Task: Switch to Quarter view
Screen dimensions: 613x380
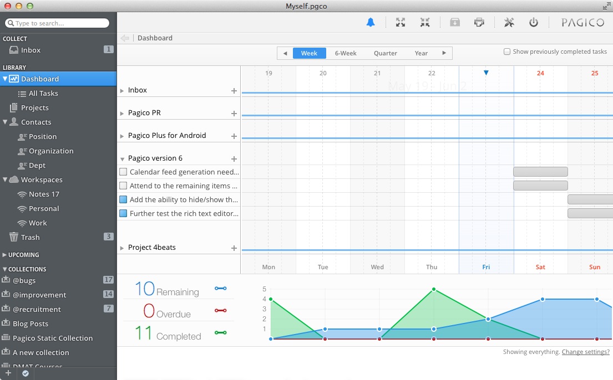Action: (386, 53)
